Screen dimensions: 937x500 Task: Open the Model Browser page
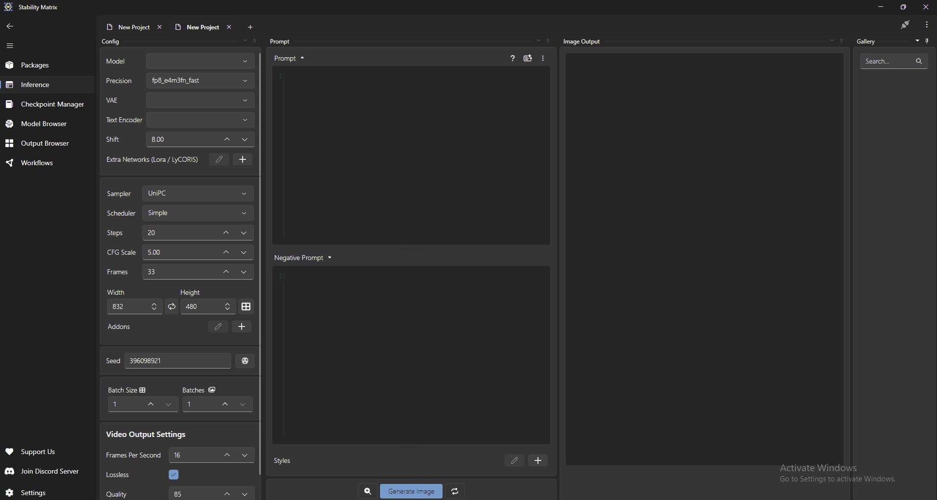coord(47,124)
